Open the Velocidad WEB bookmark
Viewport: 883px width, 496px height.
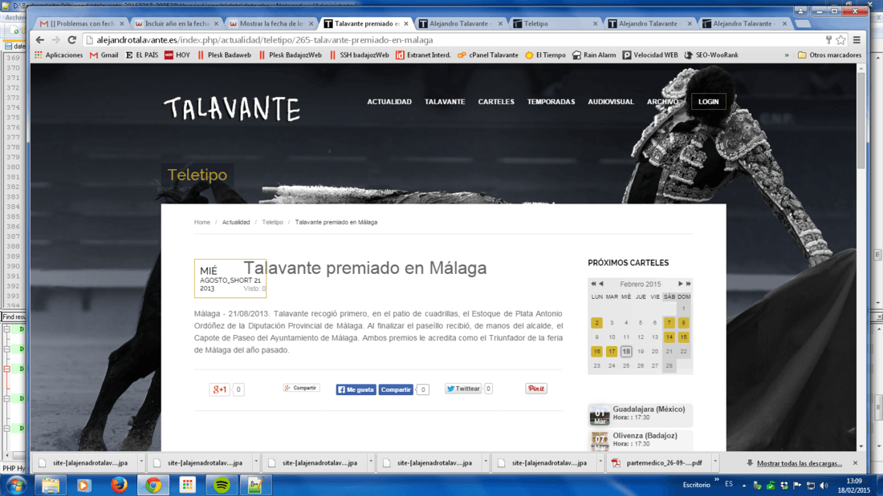click(650, 55)
